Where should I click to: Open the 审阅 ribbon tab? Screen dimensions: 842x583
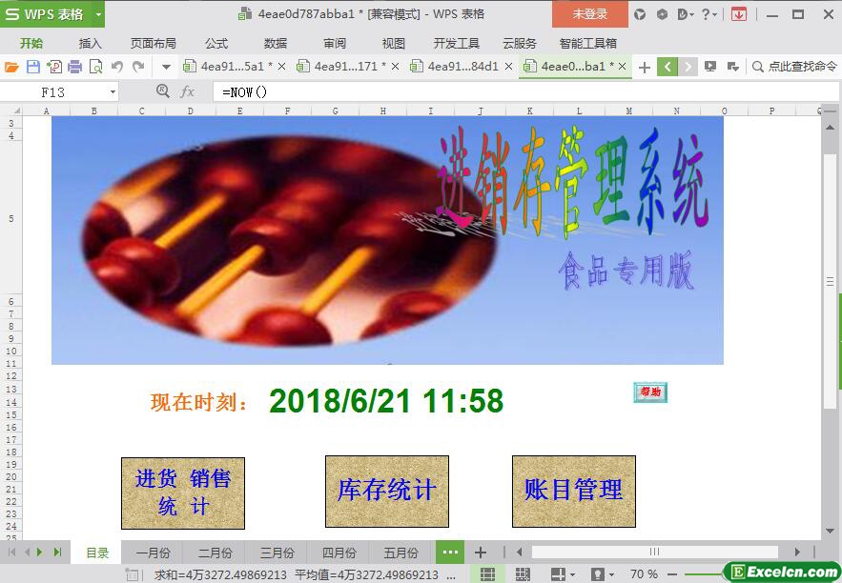pyautogui.click(x=335, y=44)
